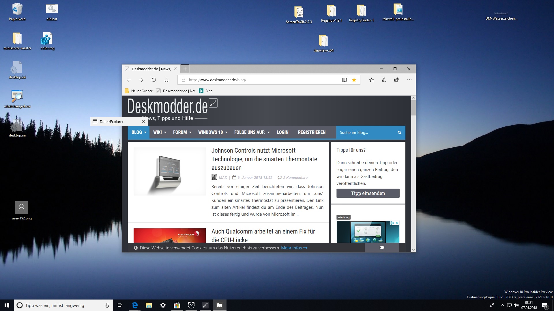The width and height of the screenshot is (554, 311).
Task: Open the REGISTRIEREN menu item
Action: click(x=312, y=132)
